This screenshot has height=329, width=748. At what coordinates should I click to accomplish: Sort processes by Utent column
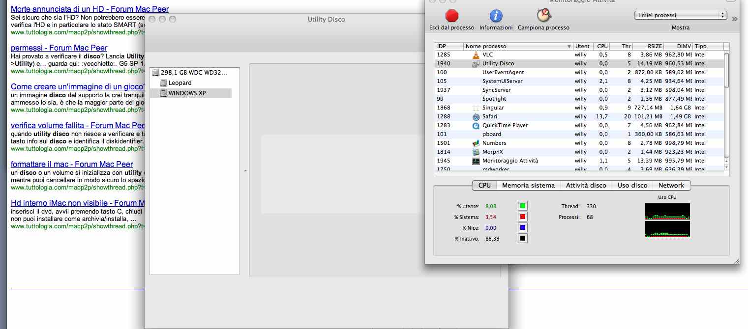583,46
